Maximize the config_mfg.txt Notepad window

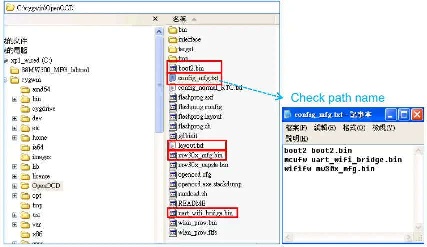pyautogui.click(x=404, y=115)
